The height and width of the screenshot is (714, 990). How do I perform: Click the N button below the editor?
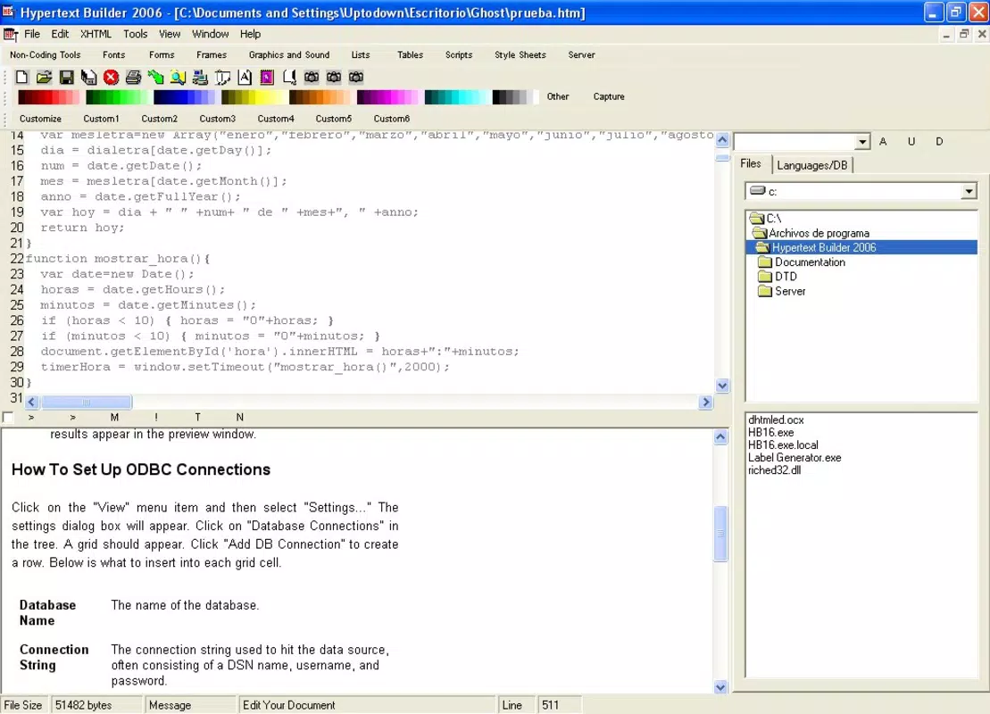pyautogui.click(x=240, y=418)
